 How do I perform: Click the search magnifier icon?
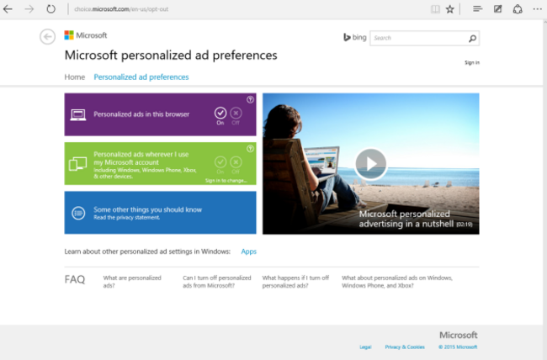tap(472, 39)
